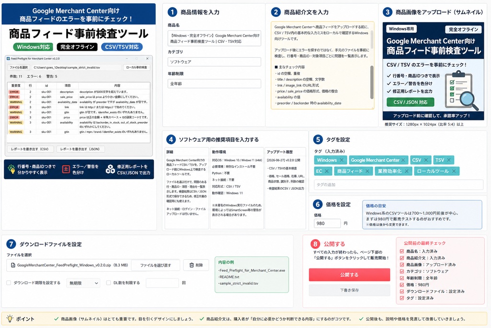491x328 pixels.
Task: Click レポートを書き出す (CSV) button
Action: (x=30, y=149)
